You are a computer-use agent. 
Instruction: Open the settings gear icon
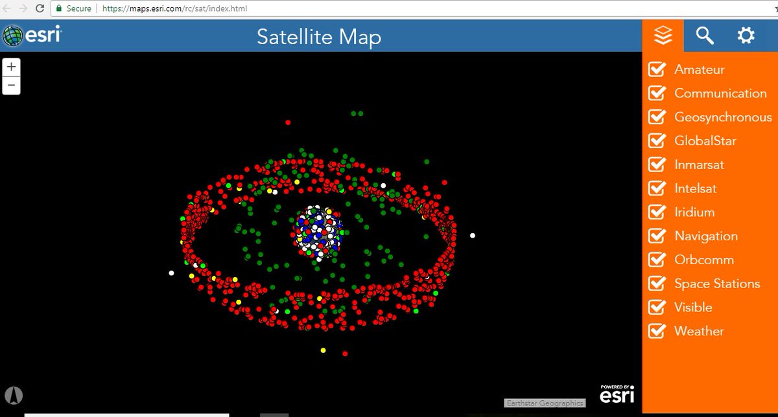[x=746, y=36]
